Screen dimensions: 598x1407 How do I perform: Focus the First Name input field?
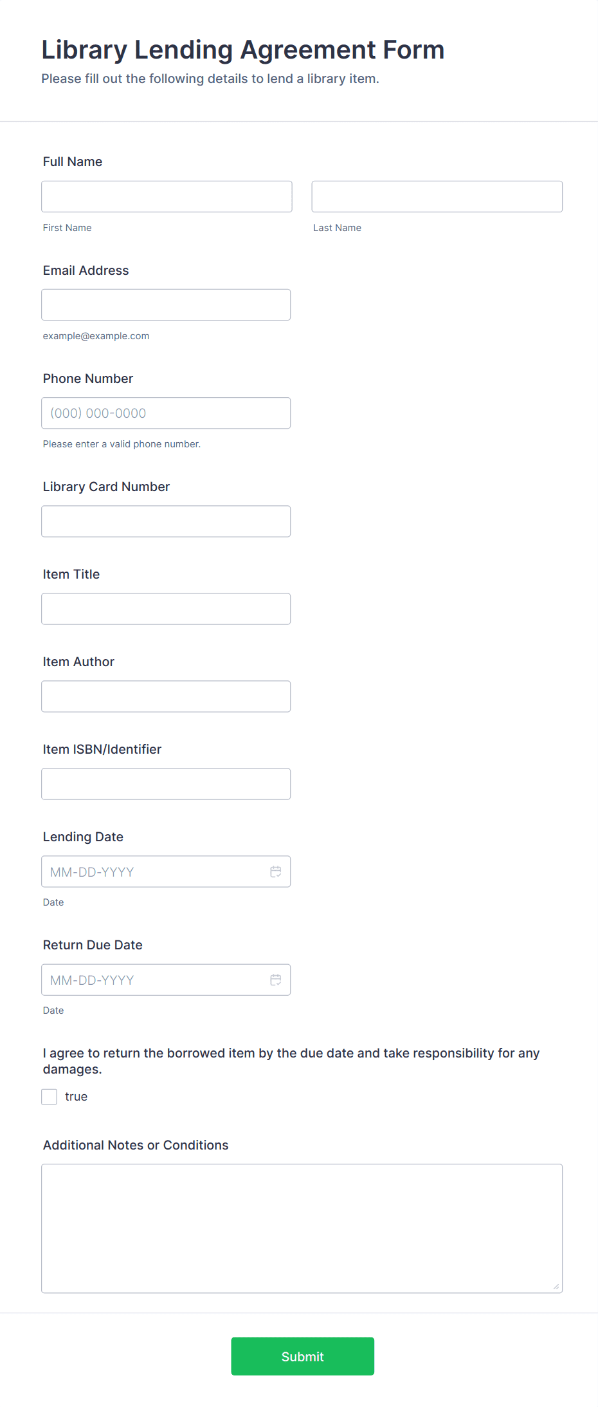pos(167,196)
